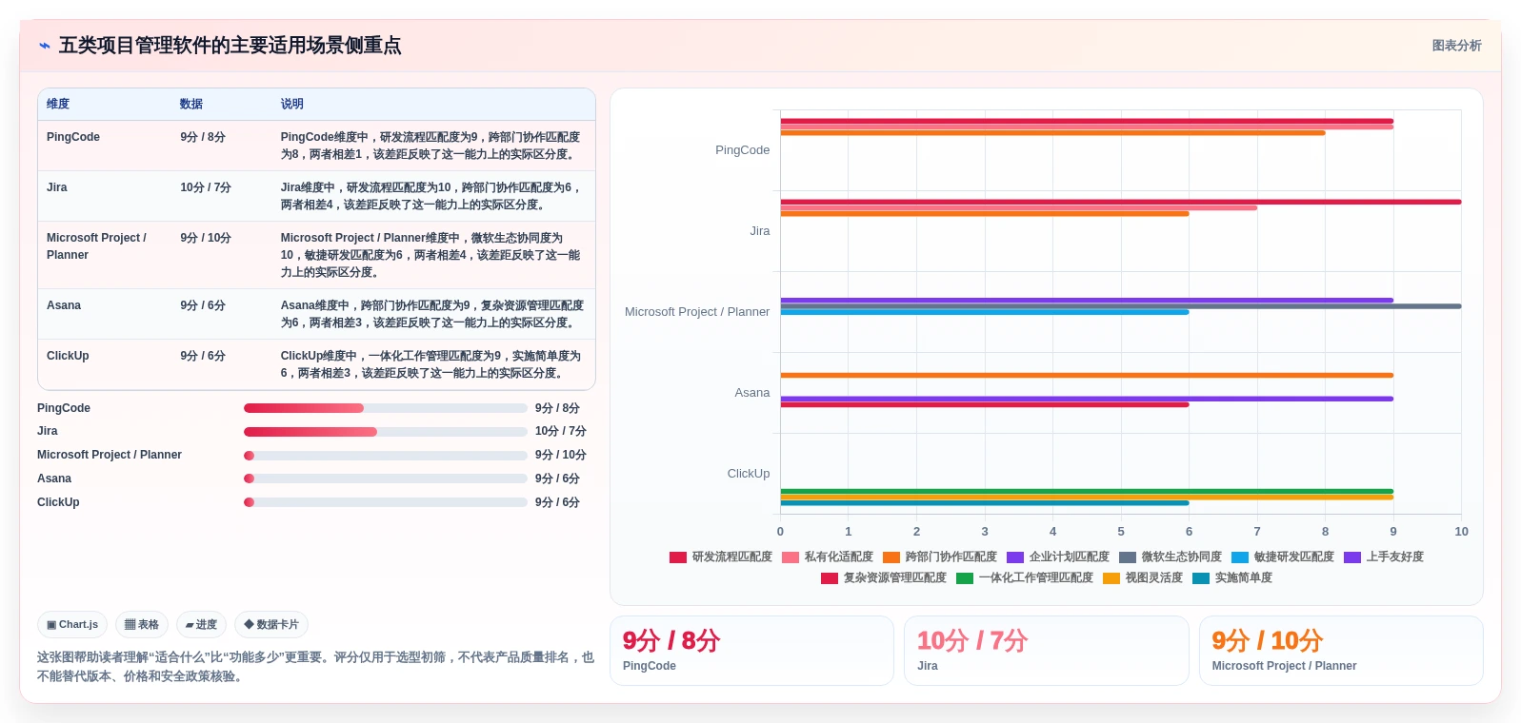This screenshot has width=1521, height=723.
Task: Open the PingCode 9分 / 8分 data card
Action: [751, 651]
